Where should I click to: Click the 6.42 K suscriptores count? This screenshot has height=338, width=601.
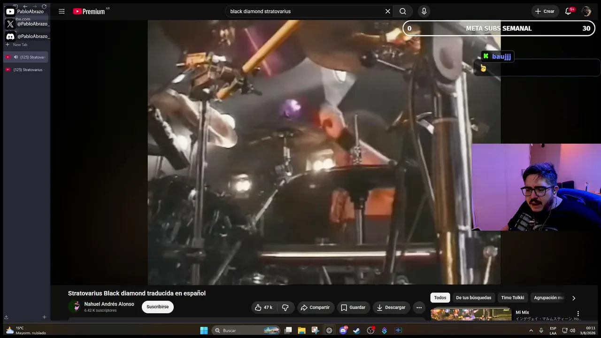click(100, 311)
